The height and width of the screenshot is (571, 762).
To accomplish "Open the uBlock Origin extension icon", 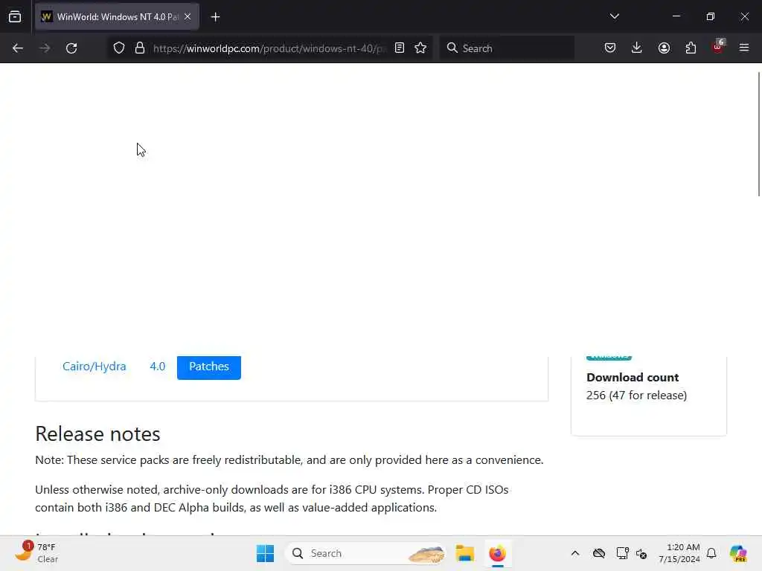I will point(718,47).
